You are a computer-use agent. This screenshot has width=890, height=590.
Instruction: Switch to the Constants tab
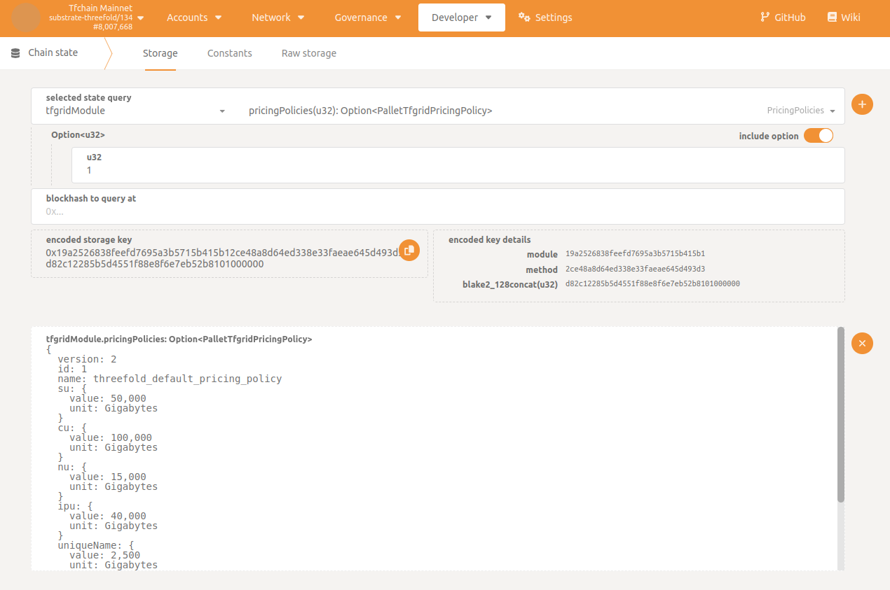[229, 53]
